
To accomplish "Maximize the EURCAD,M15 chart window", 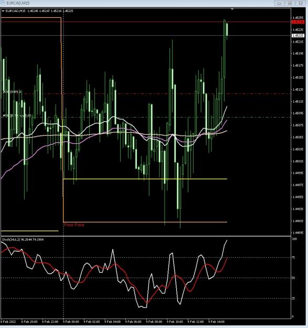I will [290, 3].
